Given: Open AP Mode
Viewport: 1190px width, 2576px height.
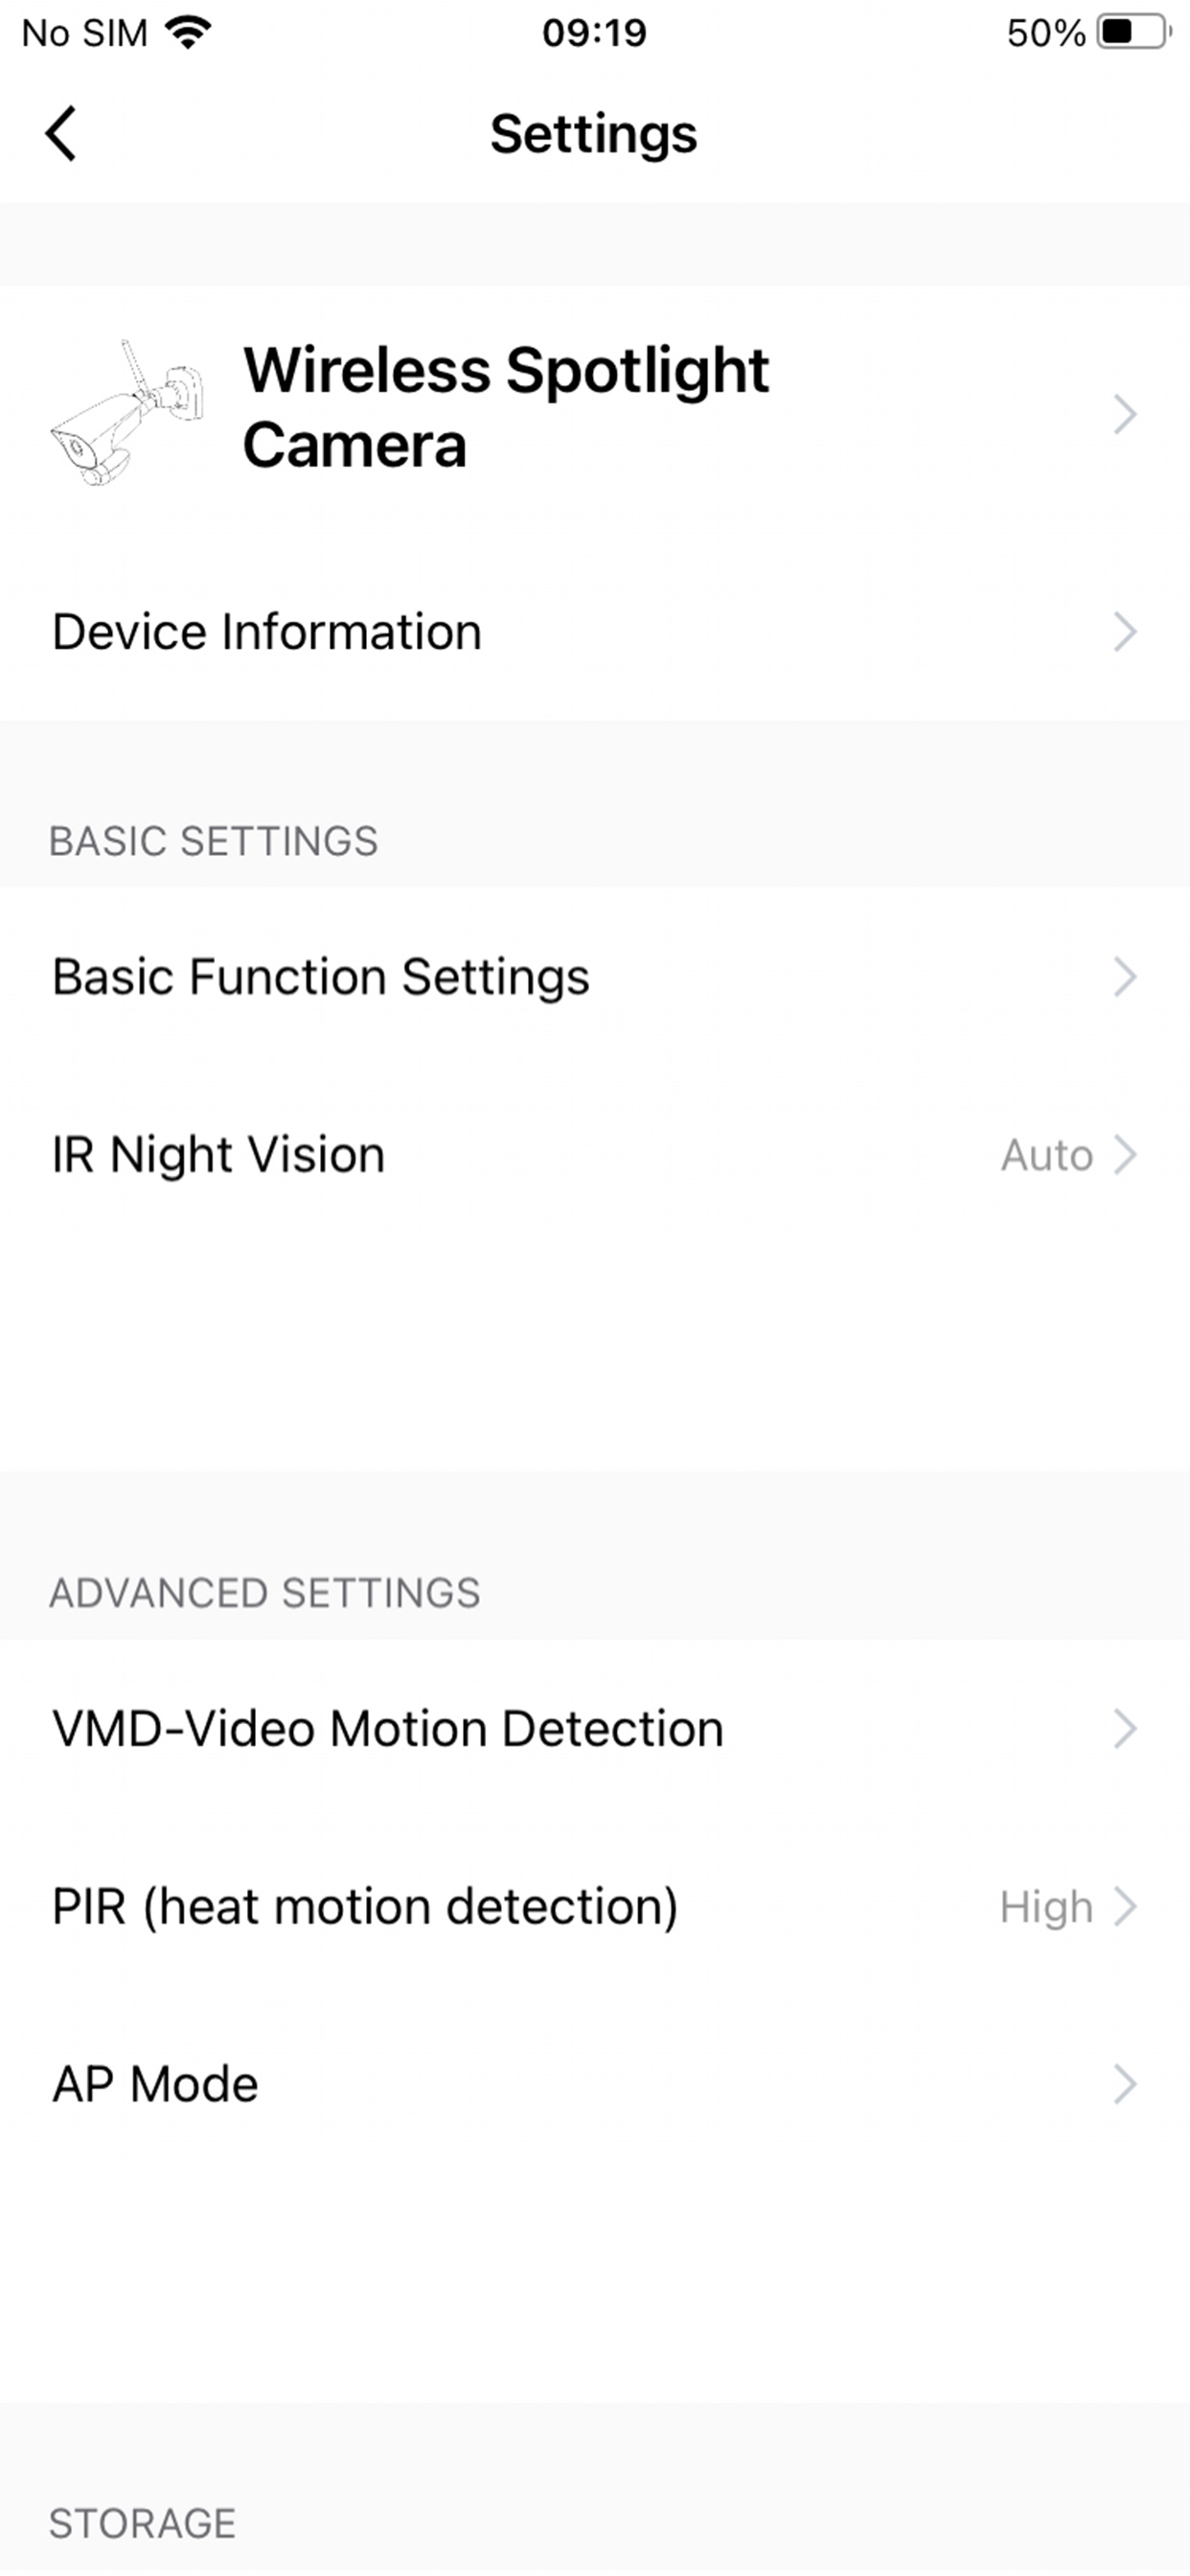Looking at the screenshot, I should (595, 2085).
